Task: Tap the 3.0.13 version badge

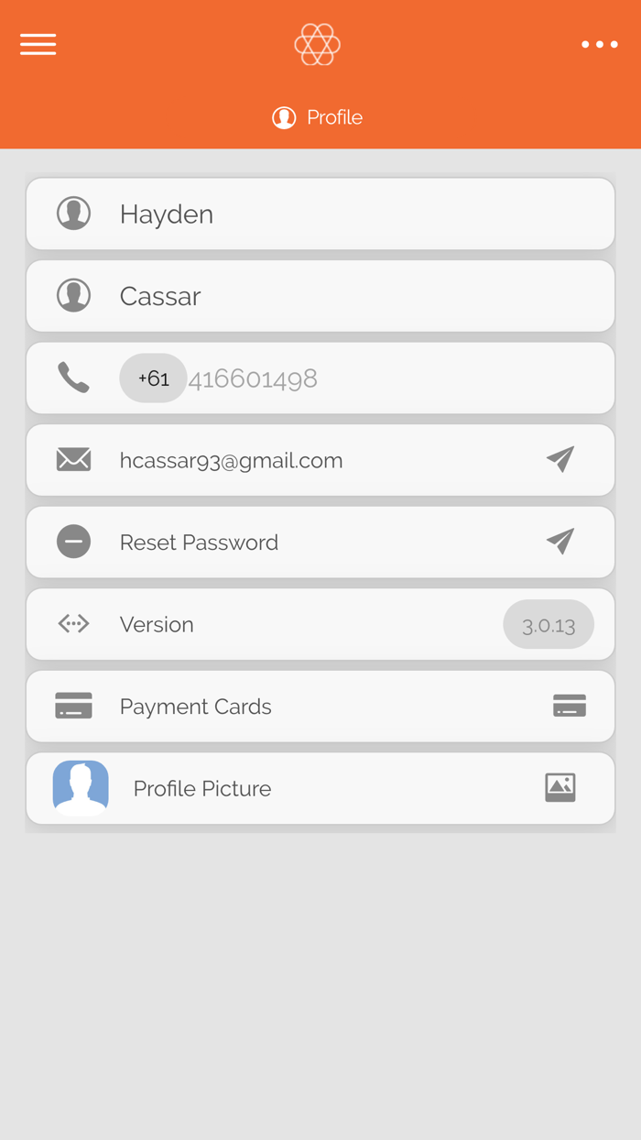Action: [x=549, y=625]
